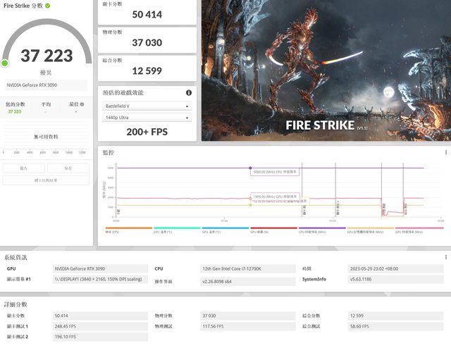This screenshot has width=451, height=346.
Task: Click the 載入 button
Action: tap(23, 168)
